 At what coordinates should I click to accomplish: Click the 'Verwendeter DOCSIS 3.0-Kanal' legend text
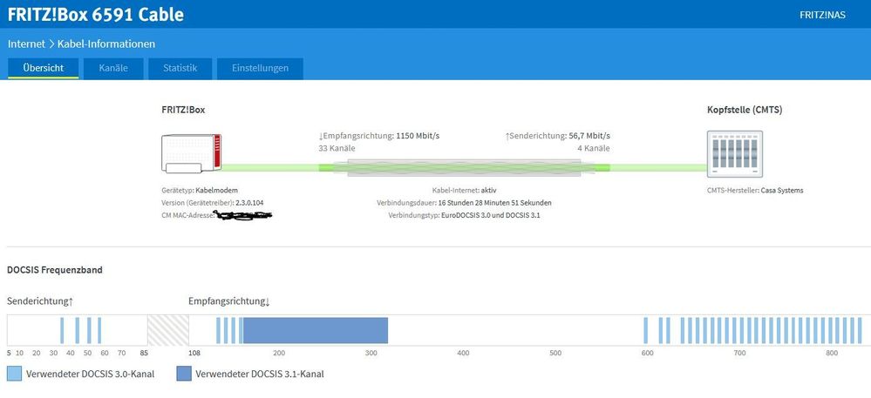point(90,374)
